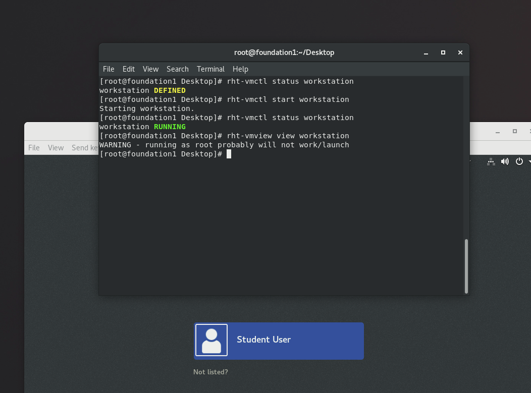Close the terminal window
531x393 pixels.
[x=460, y=52]
